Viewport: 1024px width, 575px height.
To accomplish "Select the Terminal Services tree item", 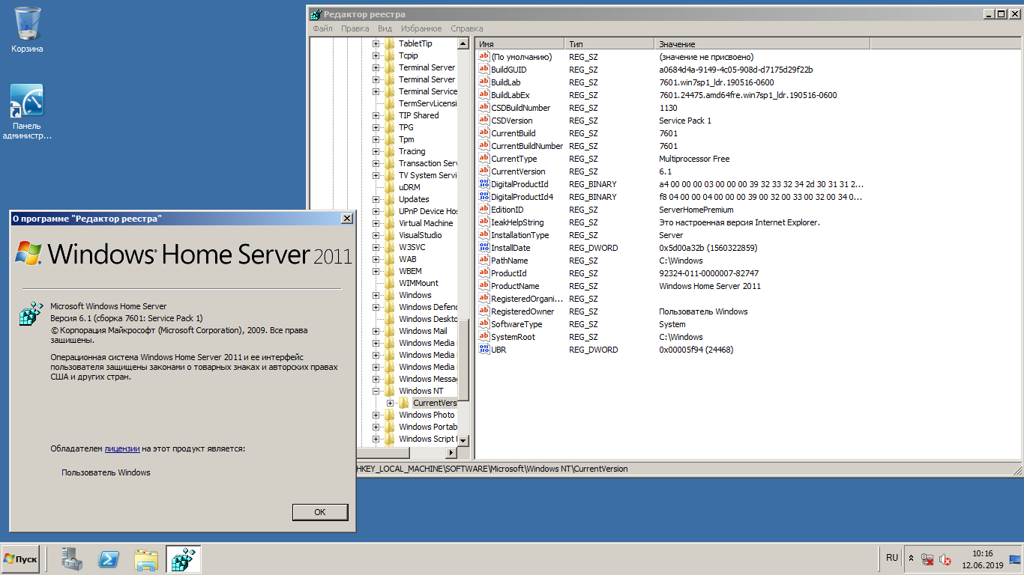I will [x=428, y=91].
